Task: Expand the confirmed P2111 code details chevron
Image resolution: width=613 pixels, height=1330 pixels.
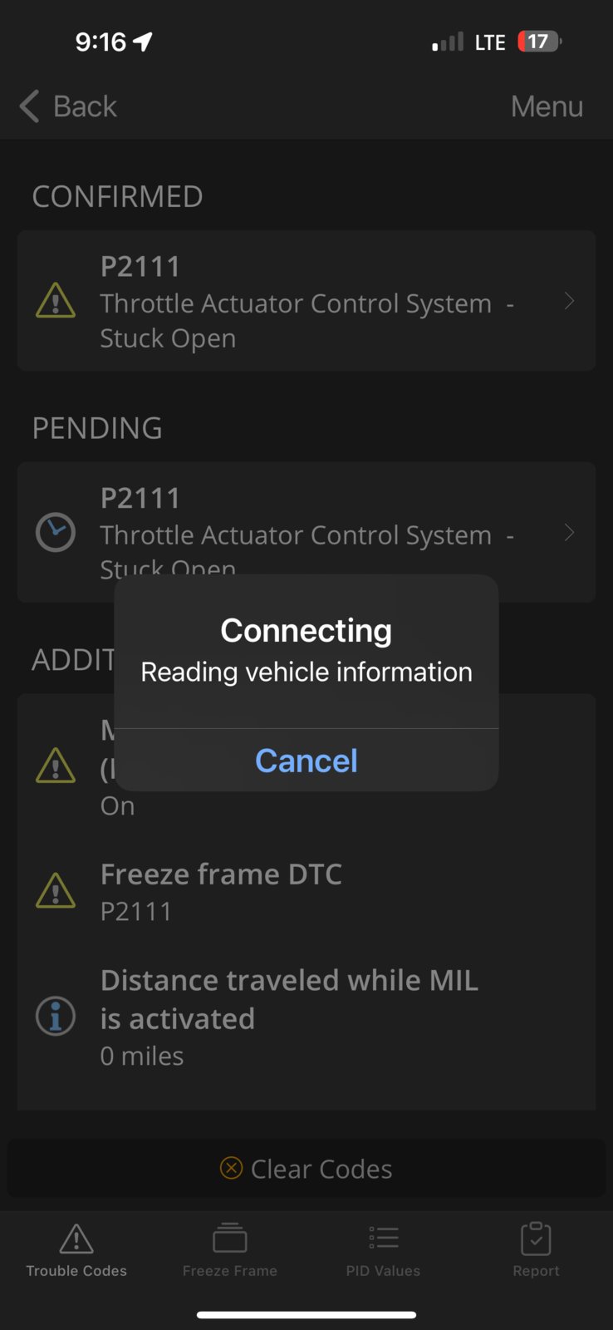Action: click(x=569, y=301)
